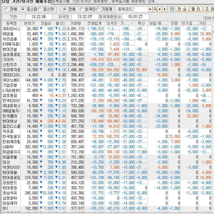Sort by the 율(%) column header

pos(60,24)
